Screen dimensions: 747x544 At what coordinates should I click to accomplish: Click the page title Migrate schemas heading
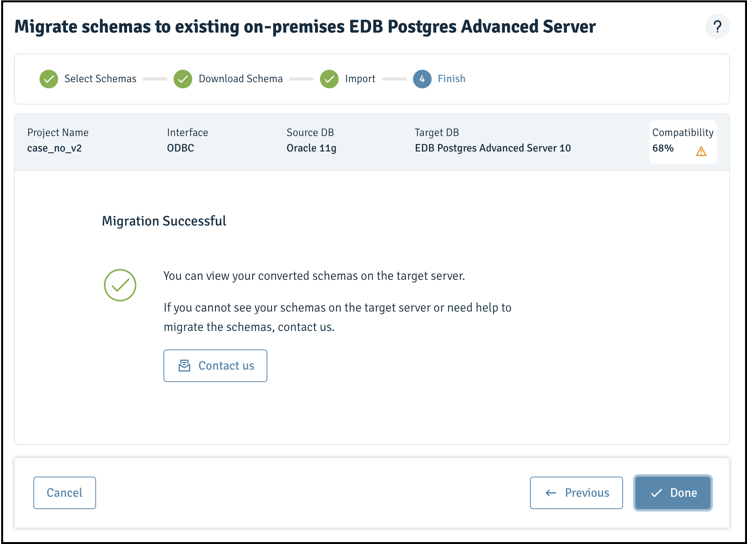click(305, 26)
